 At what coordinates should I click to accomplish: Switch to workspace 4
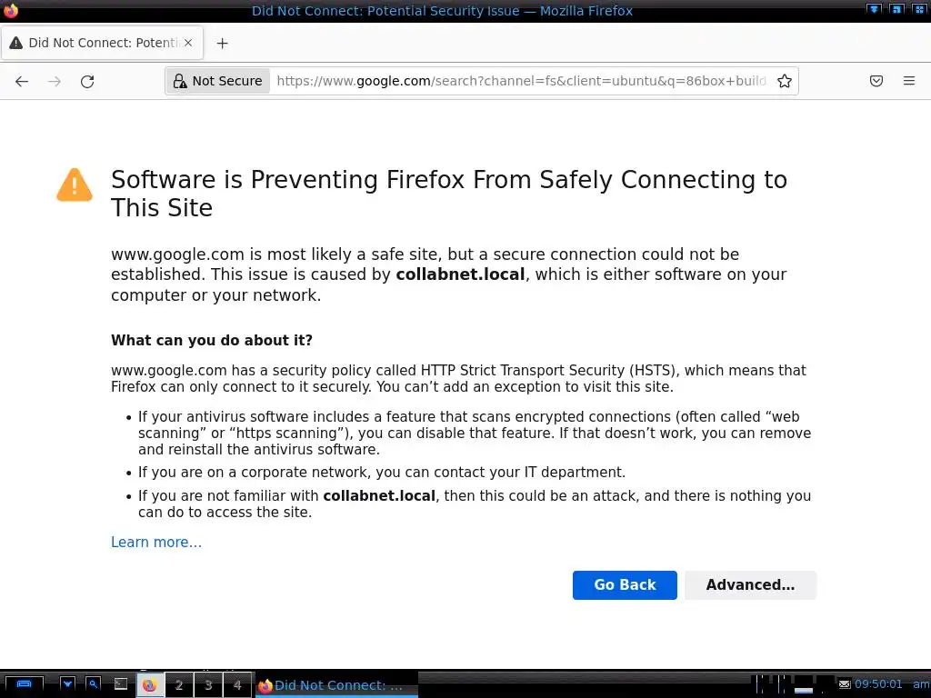pyautogui.click(x=237, y=685)
